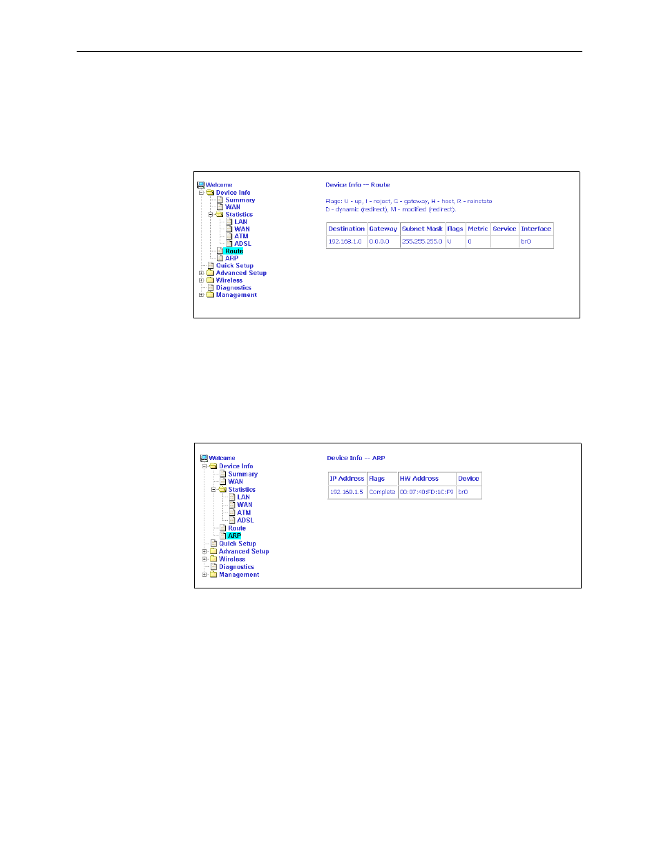Expand the Wireless node on the ARP page
Image resolution: width=659 pixels, height=853 pixels.
pyautogui.click(x=204, y=559)
